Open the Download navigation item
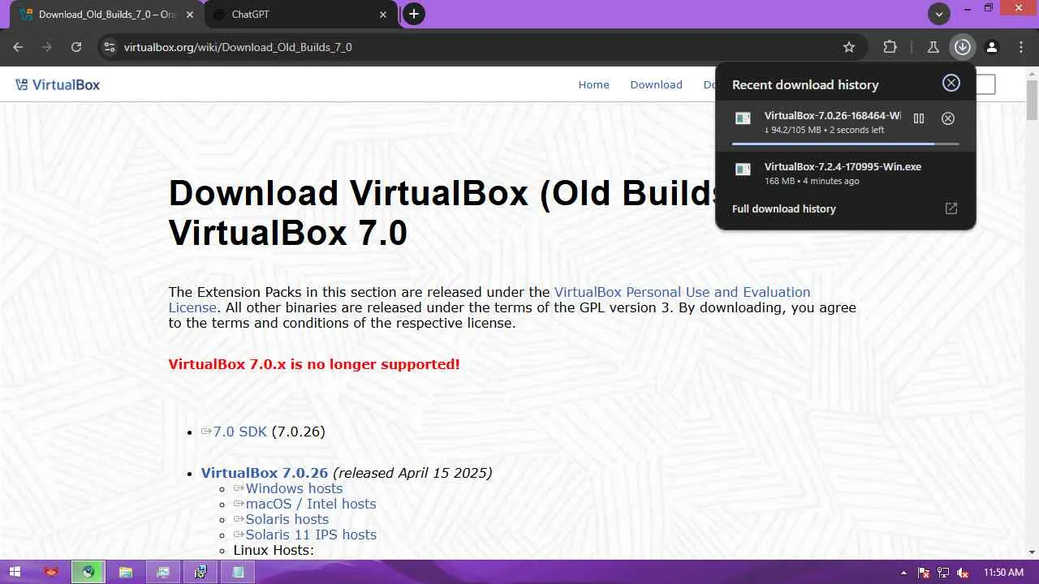This screenshot has width=1039, height=584. coord(656,84)
